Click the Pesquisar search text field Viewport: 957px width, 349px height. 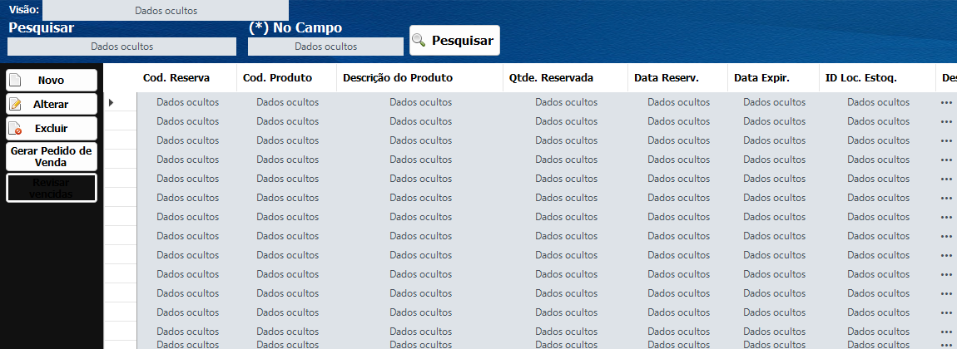(121, 47)
